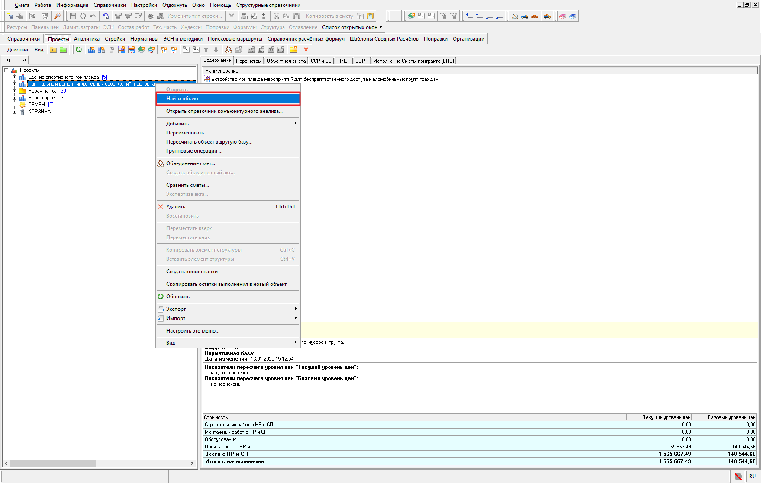The height and width of the screenshot is (483, 761).
Task: Click the undo arrow icon
Action: (93, 16)
